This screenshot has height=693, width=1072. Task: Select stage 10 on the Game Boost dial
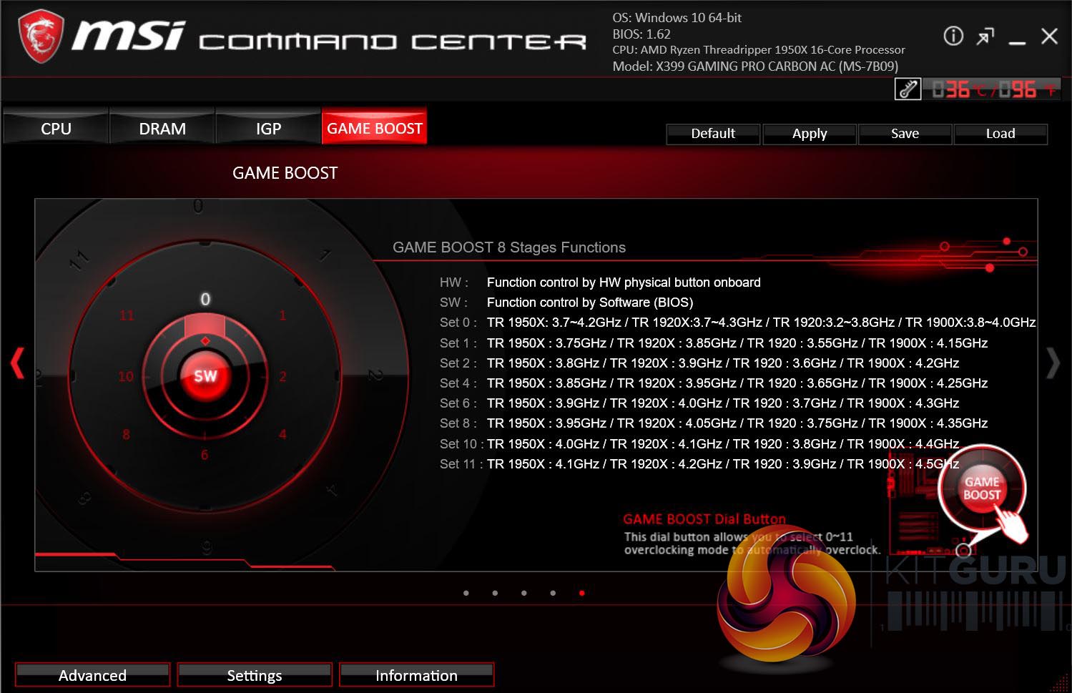coord(126,376)
